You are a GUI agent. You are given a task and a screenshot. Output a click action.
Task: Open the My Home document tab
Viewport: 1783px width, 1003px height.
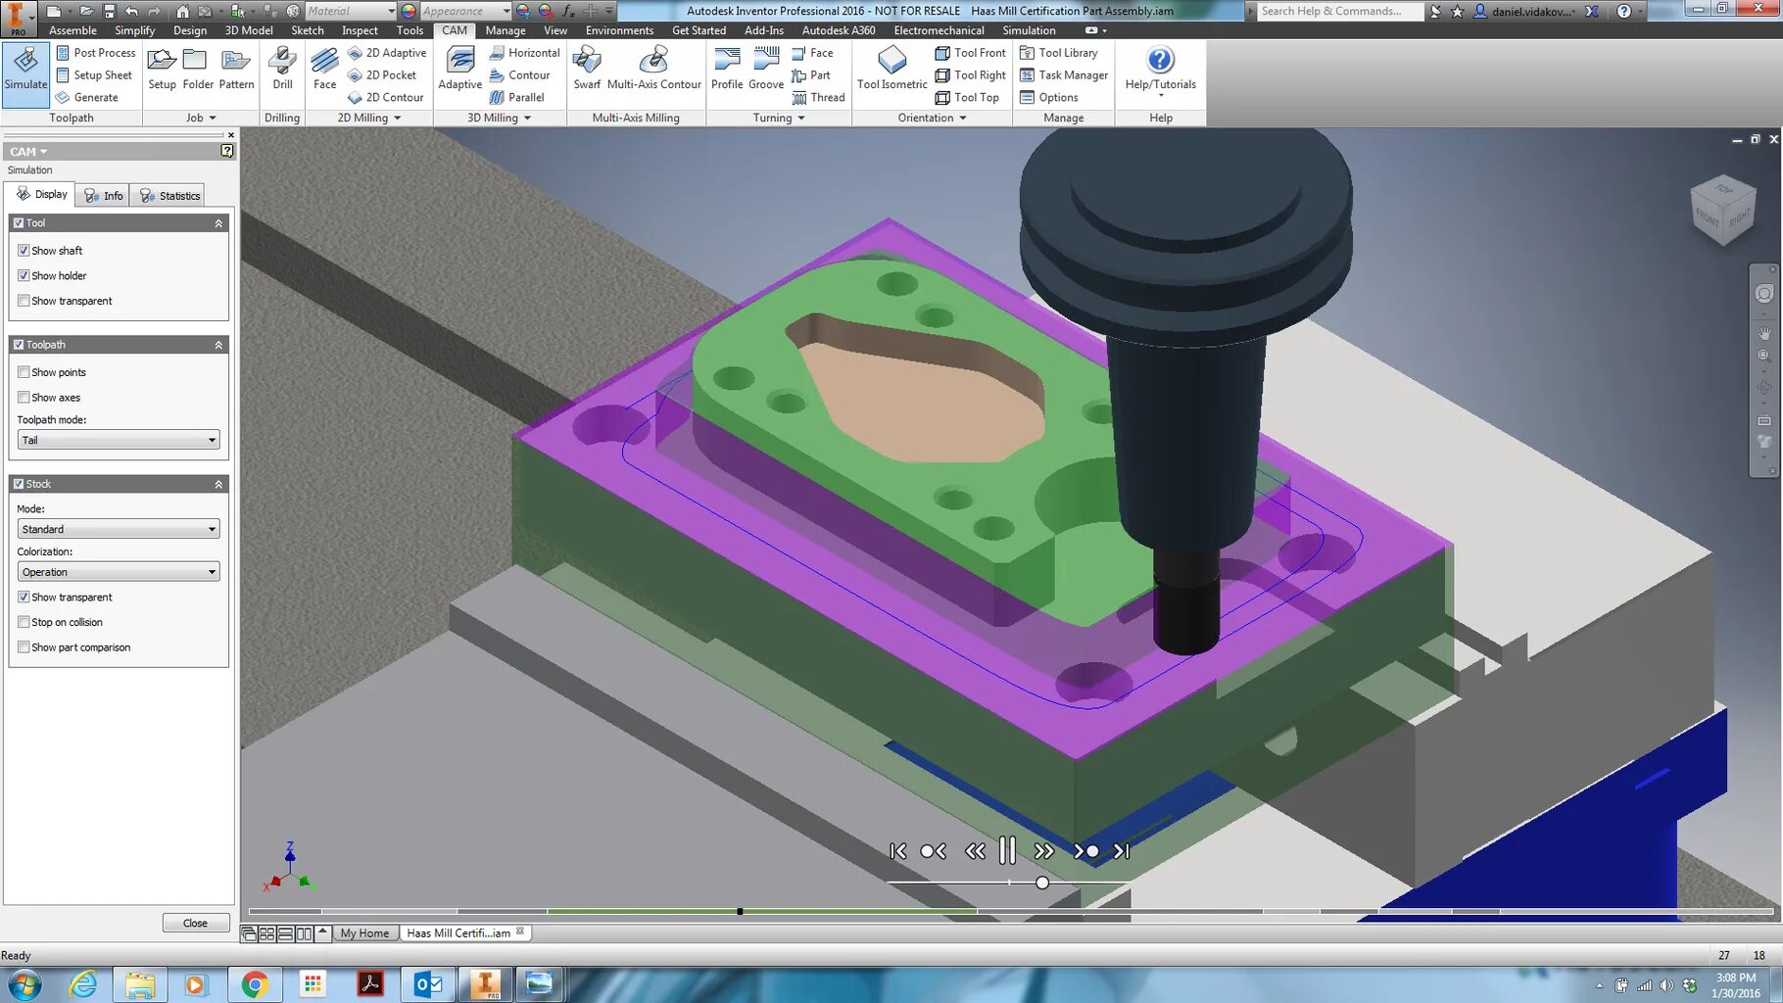(x=364, y=932)
